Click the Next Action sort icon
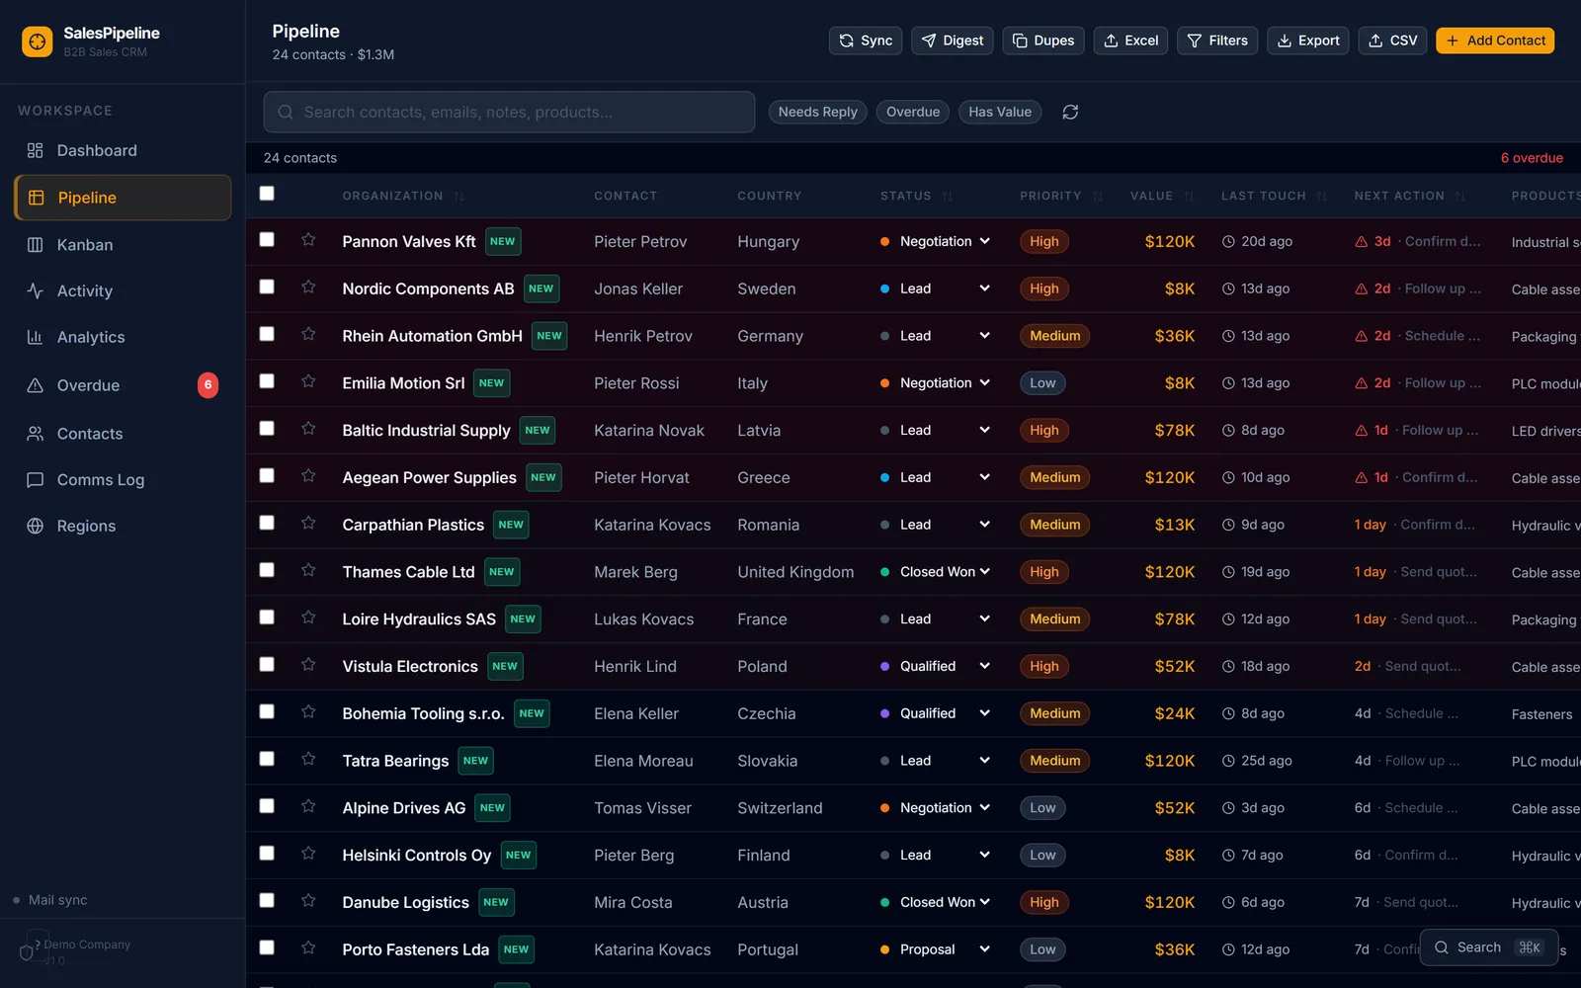The height and width of the screenshot is (988, 1581). coord(1460,197)
